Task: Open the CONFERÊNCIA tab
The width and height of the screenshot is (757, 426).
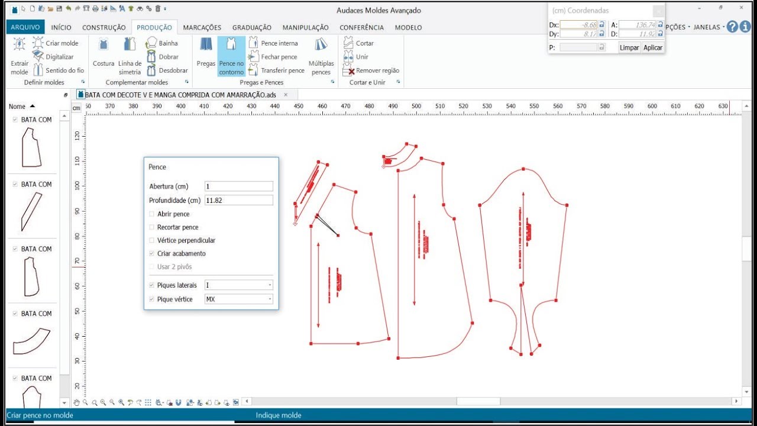Action: [362, 27]
